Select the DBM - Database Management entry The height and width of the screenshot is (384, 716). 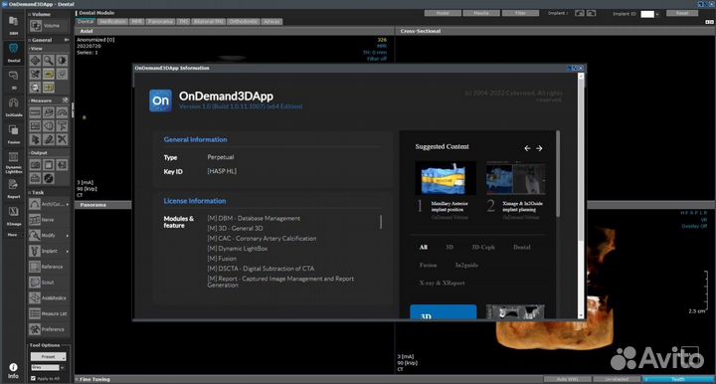(x=254, y=218)
